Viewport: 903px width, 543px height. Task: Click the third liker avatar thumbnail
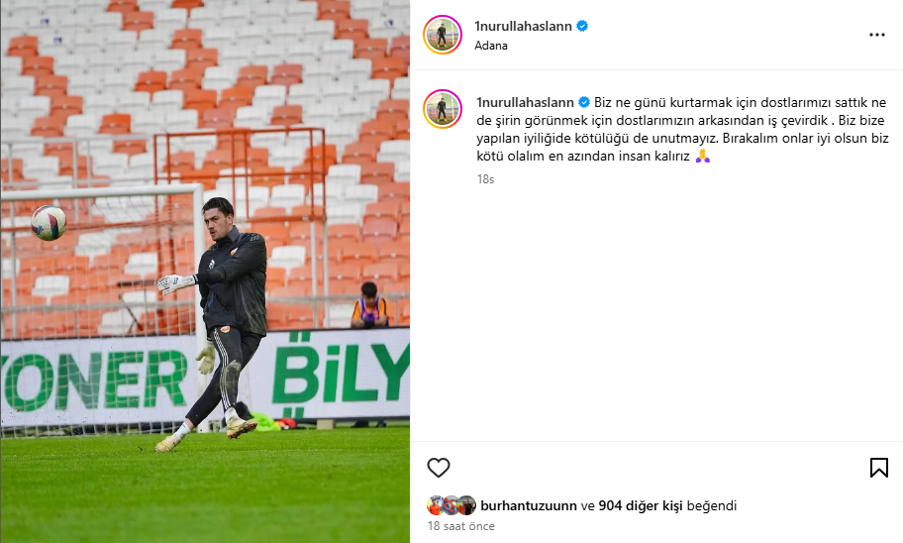(x=467, y=505)
